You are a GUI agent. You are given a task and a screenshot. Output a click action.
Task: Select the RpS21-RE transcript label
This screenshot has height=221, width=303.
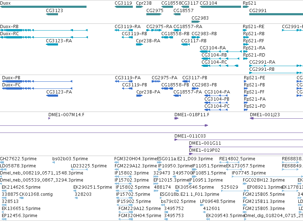[x=254, y=26]
